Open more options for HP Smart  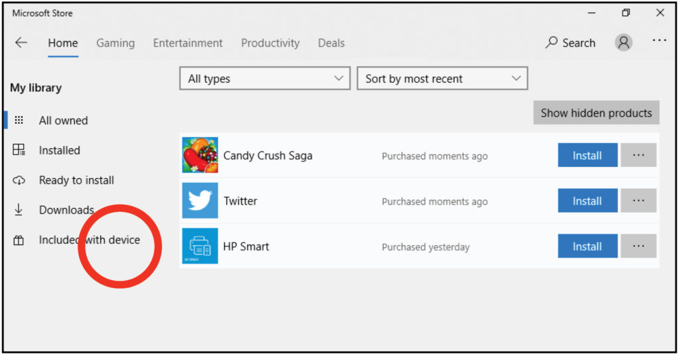pos(639,246)
